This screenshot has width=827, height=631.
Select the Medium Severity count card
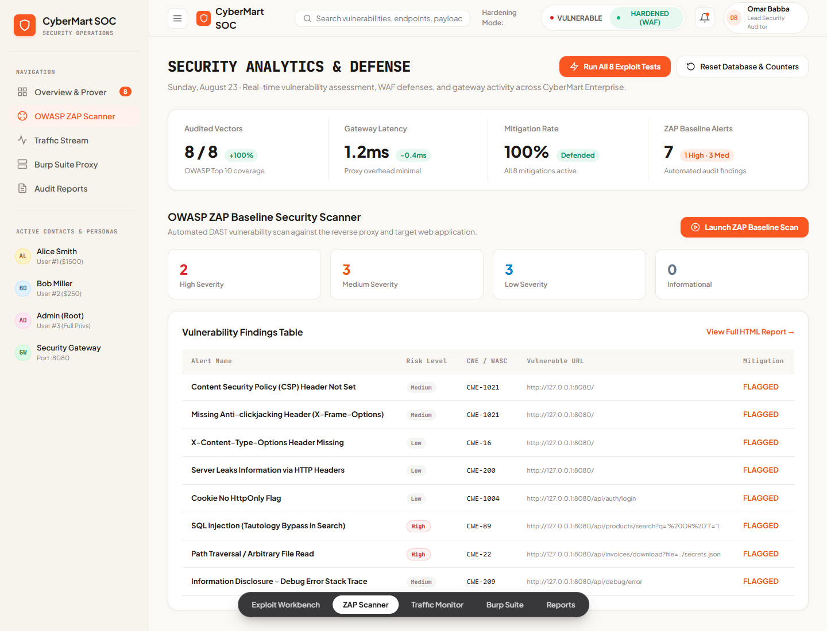tap(407, 274)
